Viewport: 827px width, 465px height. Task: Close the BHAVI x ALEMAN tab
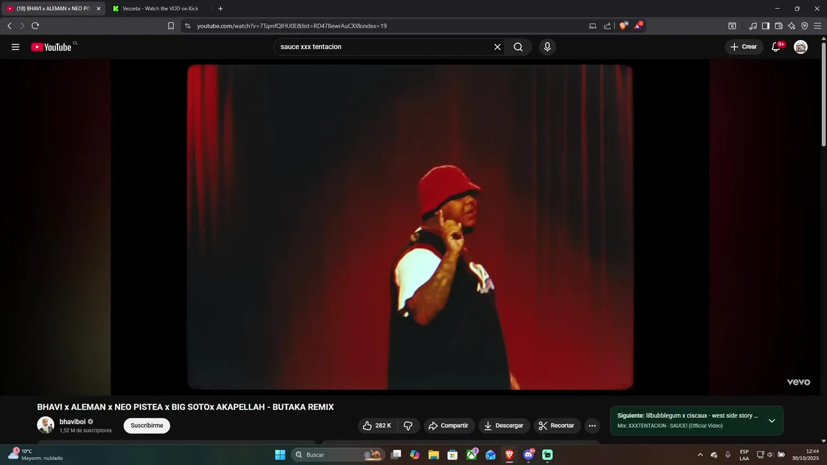(99, 8)
